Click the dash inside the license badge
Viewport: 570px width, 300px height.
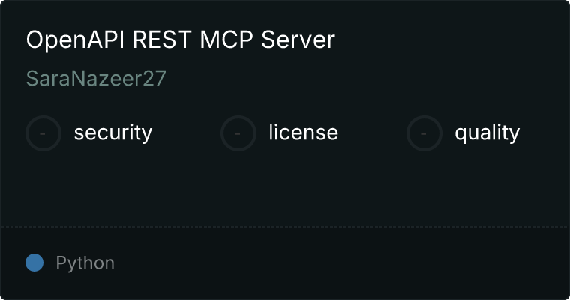238,133
